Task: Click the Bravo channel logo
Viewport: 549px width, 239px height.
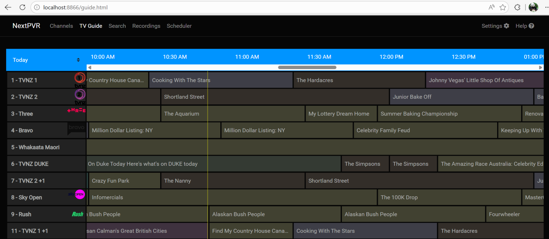Action: 76,127
